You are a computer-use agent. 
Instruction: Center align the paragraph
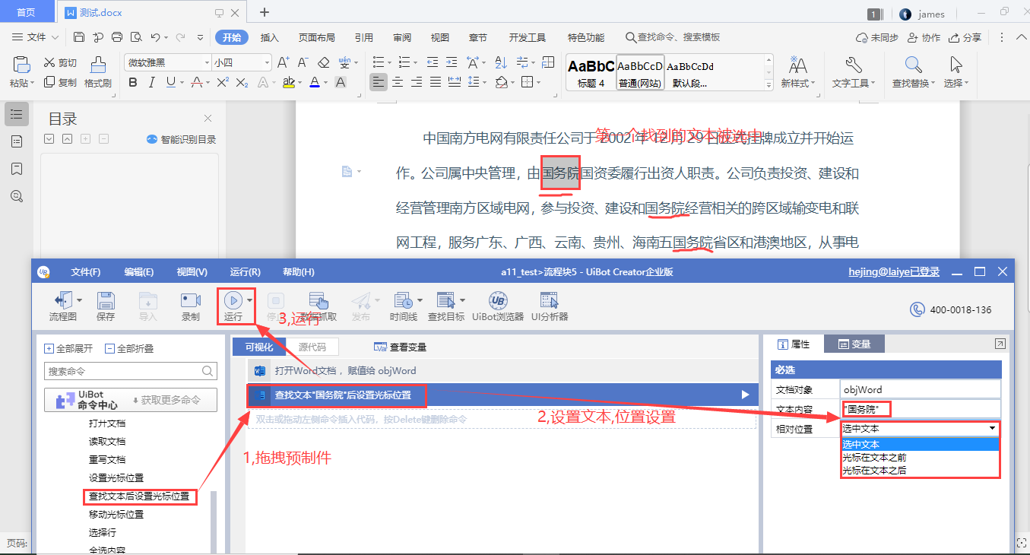397,82
